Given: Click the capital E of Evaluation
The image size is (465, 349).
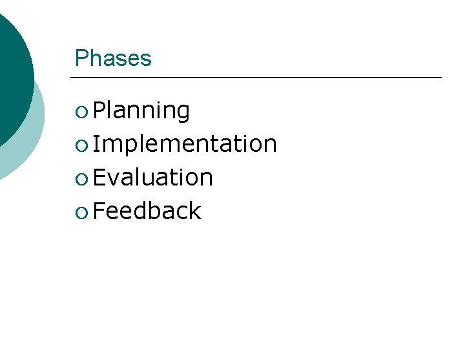Looking at the screenshot, I should point(99,178).
